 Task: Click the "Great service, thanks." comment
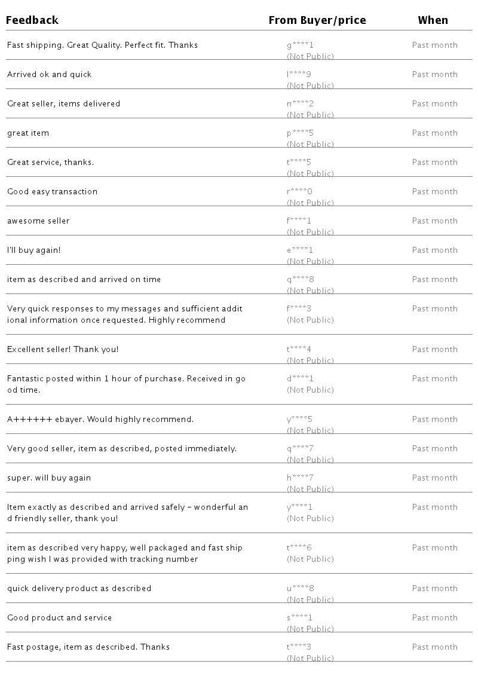50,162
